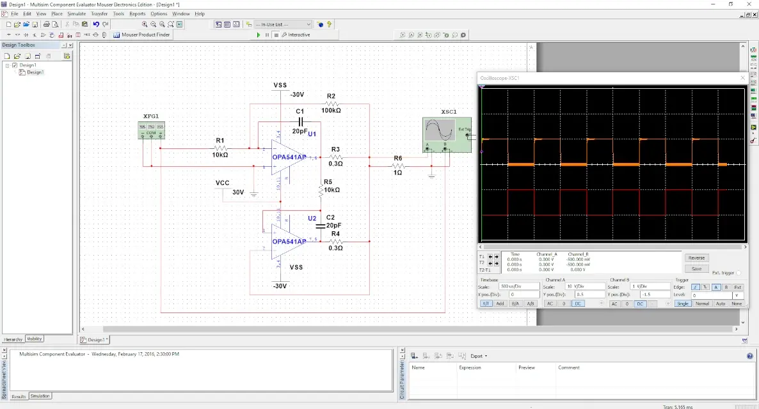Viewport: 759px width, 409px height.
Task: Click the Undo icon
Action: [x=96, y=24]
